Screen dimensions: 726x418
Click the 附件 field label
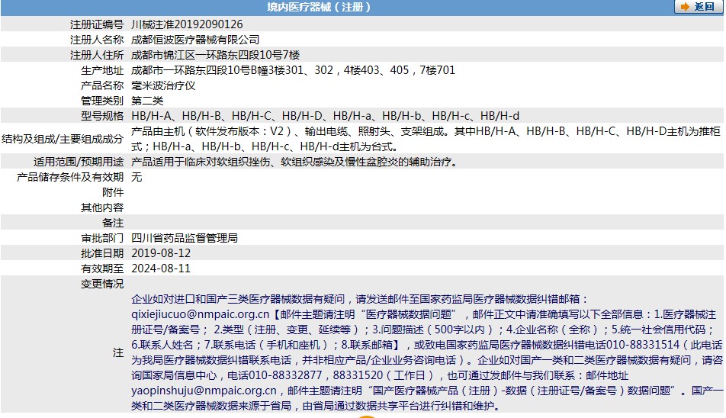(x=113, y=192)
